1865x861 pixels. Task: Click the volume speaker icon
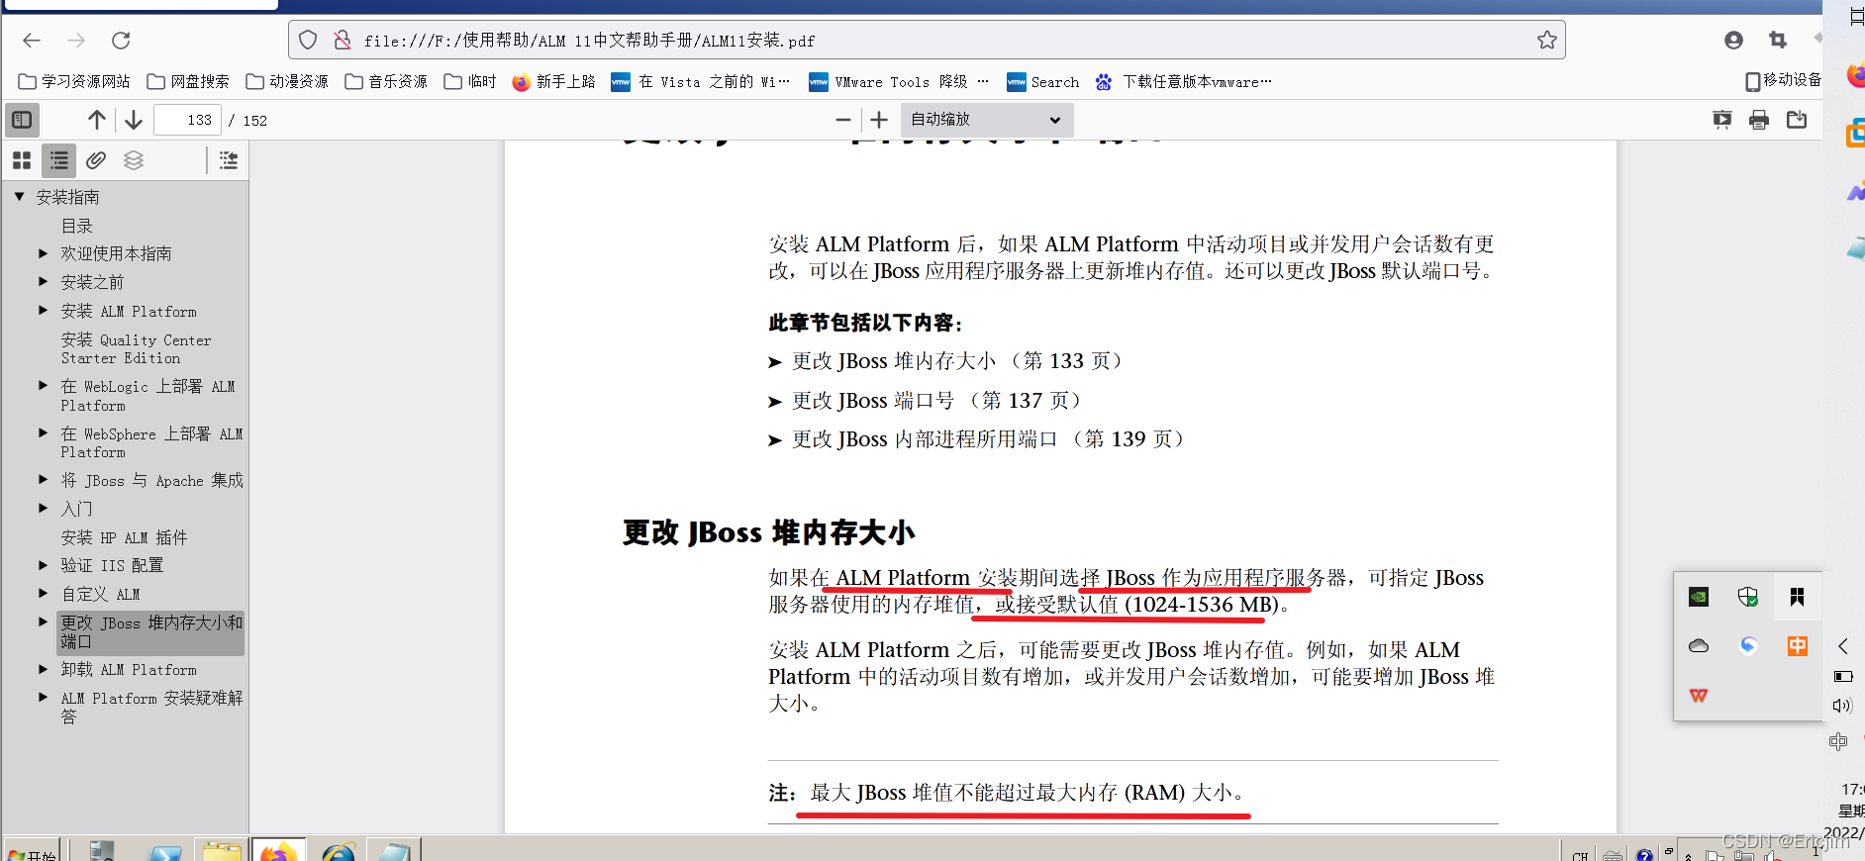[1842, 706]
